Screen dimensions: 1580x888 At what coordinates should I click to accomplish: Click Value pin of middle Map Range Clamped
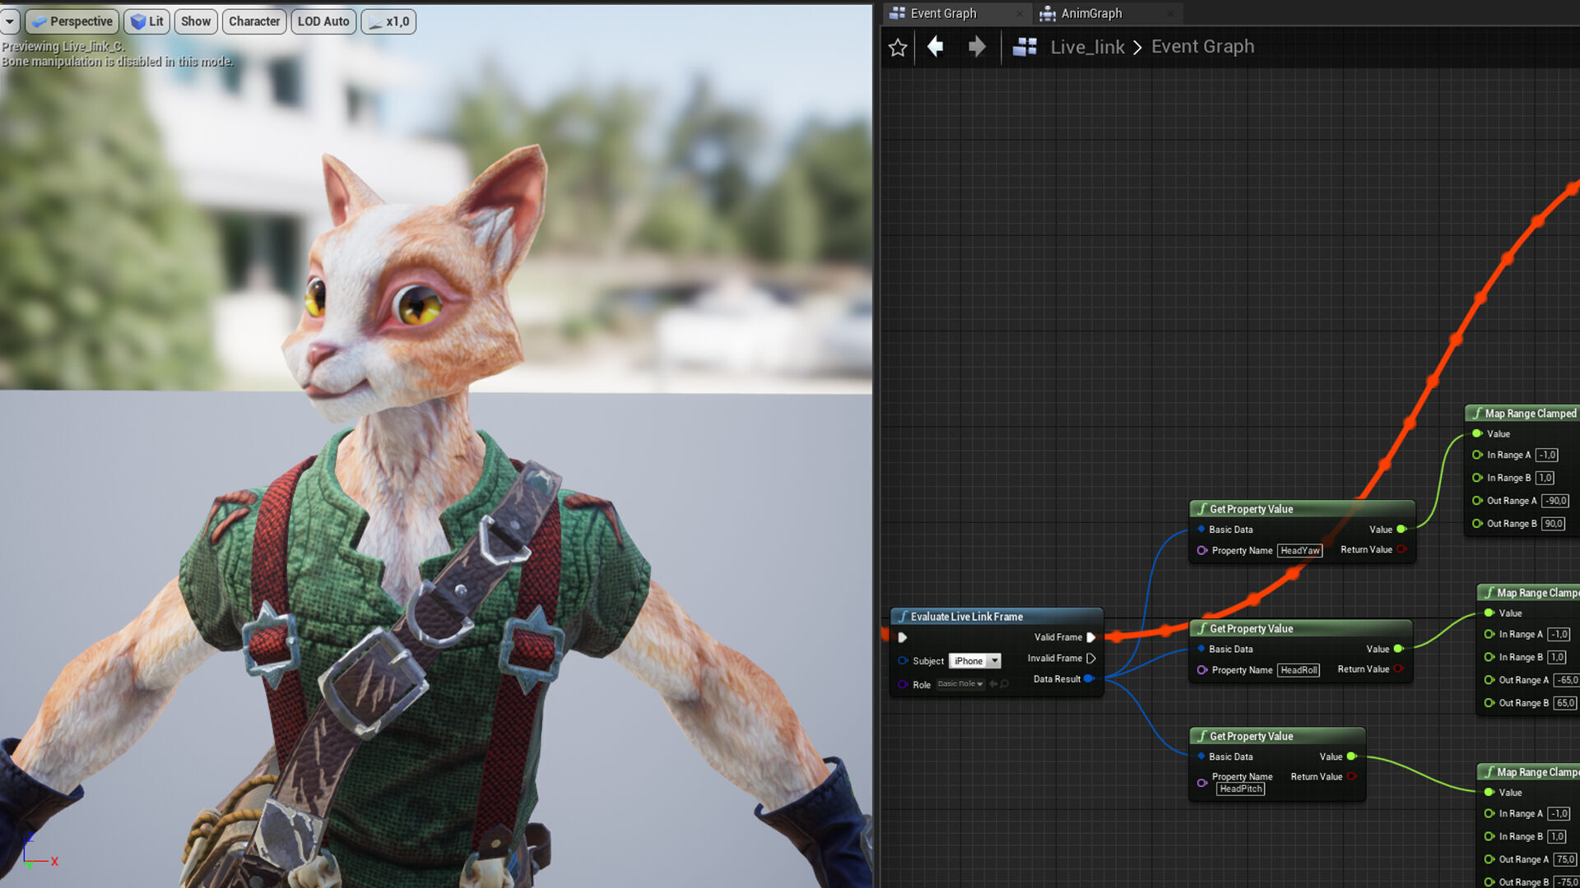click(x=1489, y=613)
